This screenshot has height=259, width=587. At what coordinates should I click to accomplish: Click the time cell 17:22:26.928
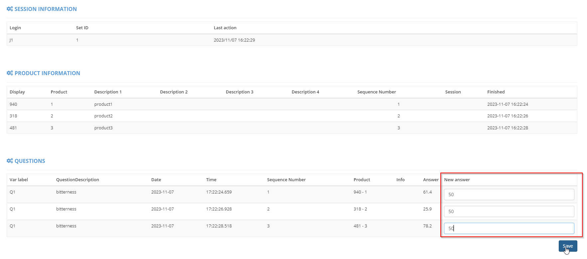219,209
